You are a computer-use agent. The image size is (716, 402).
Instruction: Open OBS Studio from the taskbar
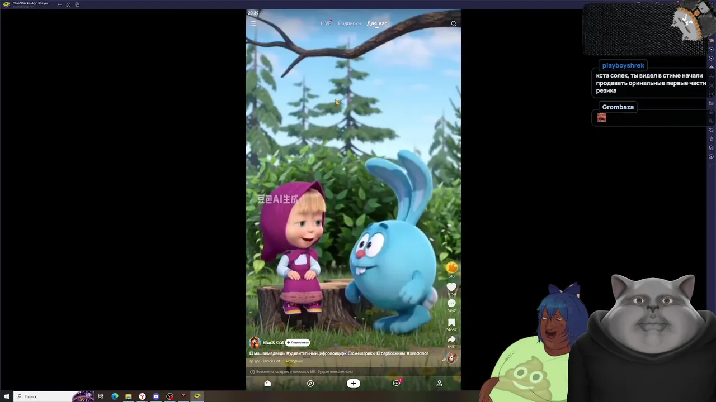[x=169, y=396]
